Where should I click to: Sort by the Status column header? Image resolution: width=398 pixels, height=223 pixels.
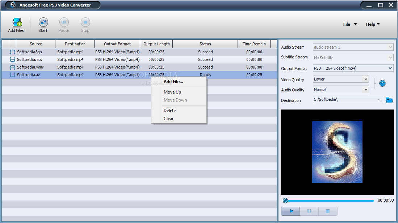point(205,44)
